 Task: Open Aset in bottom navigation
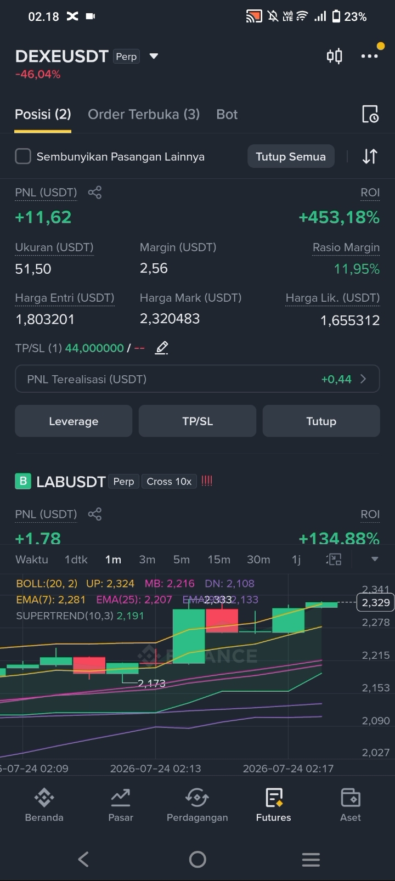[x=350, y=805]
